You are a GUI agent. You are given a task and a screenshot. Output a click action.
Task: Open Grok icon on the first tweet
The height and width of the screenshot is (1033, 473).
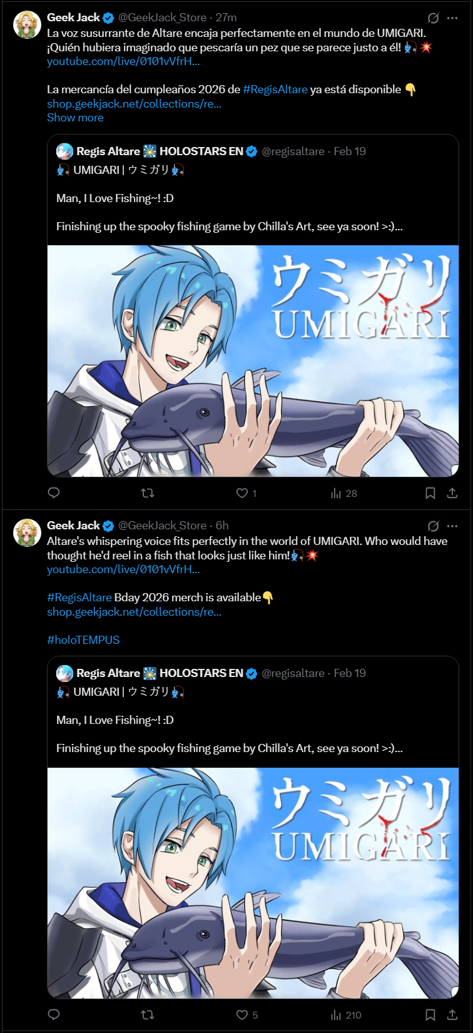[x=433, y=18]
